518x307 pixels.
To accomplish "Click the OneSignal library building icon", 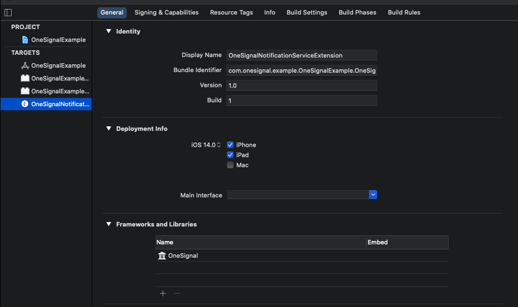I will click(162, 256).
